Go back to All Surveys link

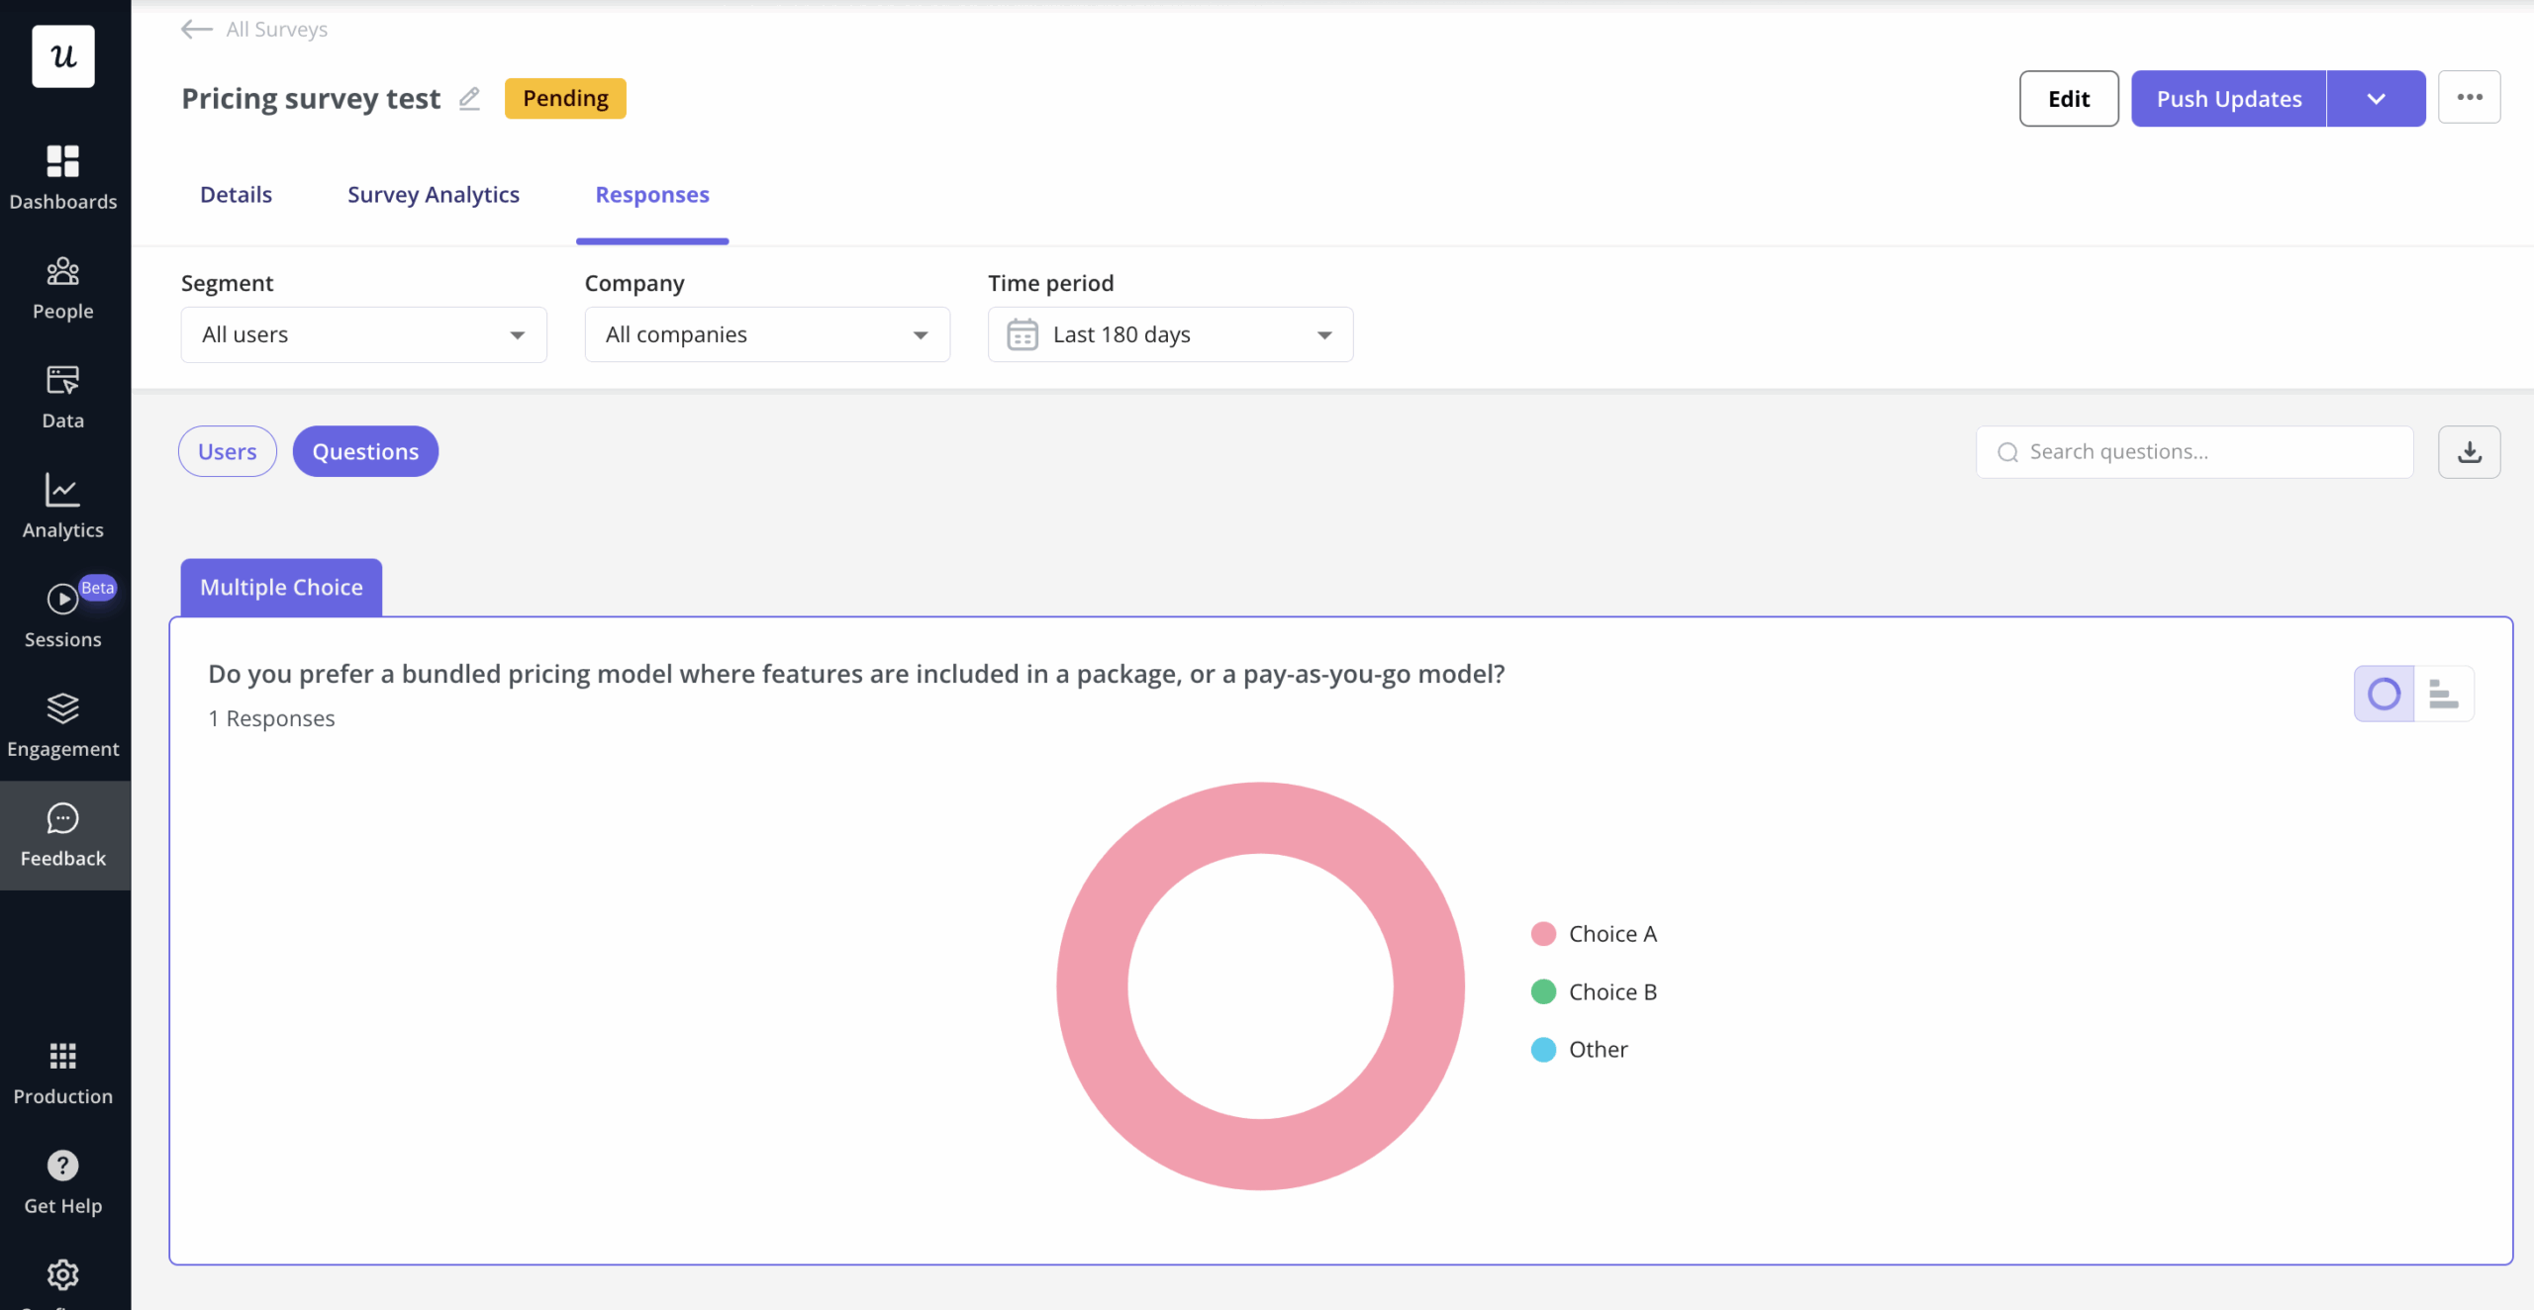[x=277, y=30]
